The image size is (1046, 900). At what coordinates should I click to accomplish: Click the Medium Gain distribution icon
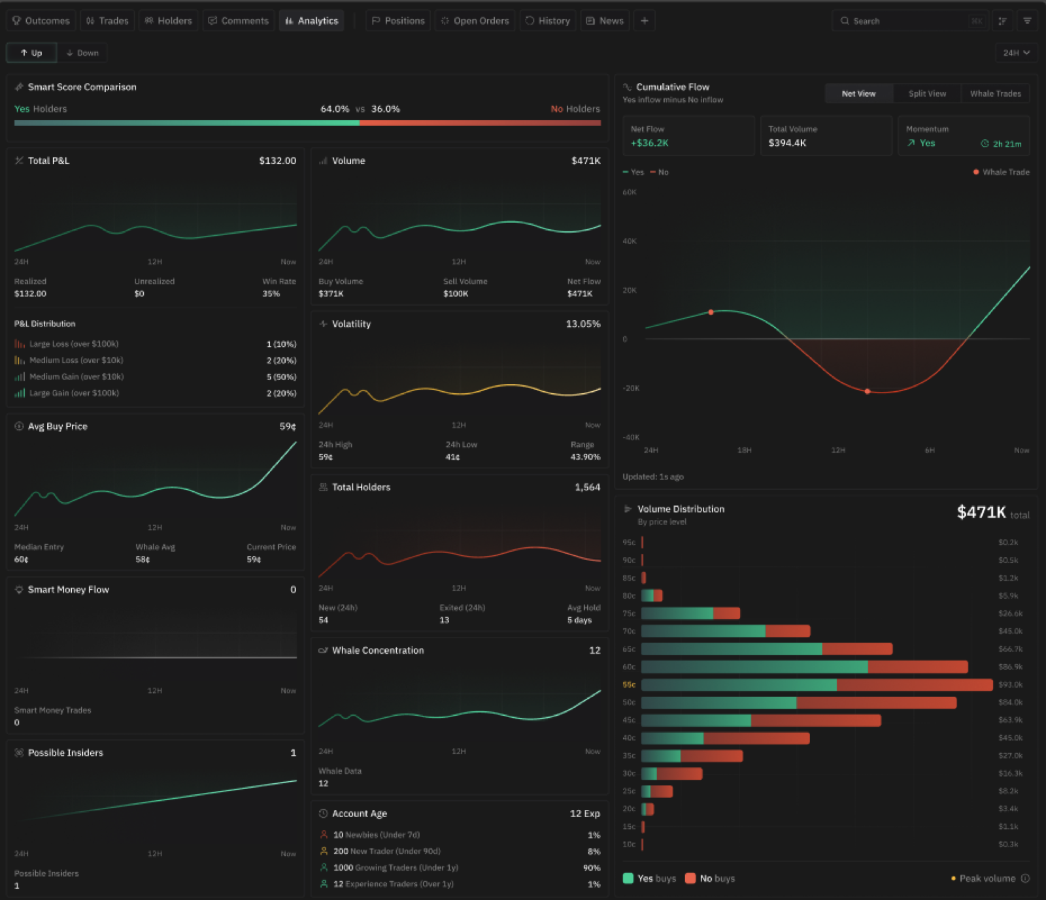tap(20, 377)
